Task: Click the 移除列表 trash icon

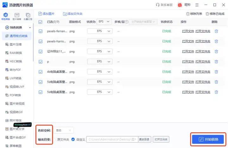Action: coord(188,14)
